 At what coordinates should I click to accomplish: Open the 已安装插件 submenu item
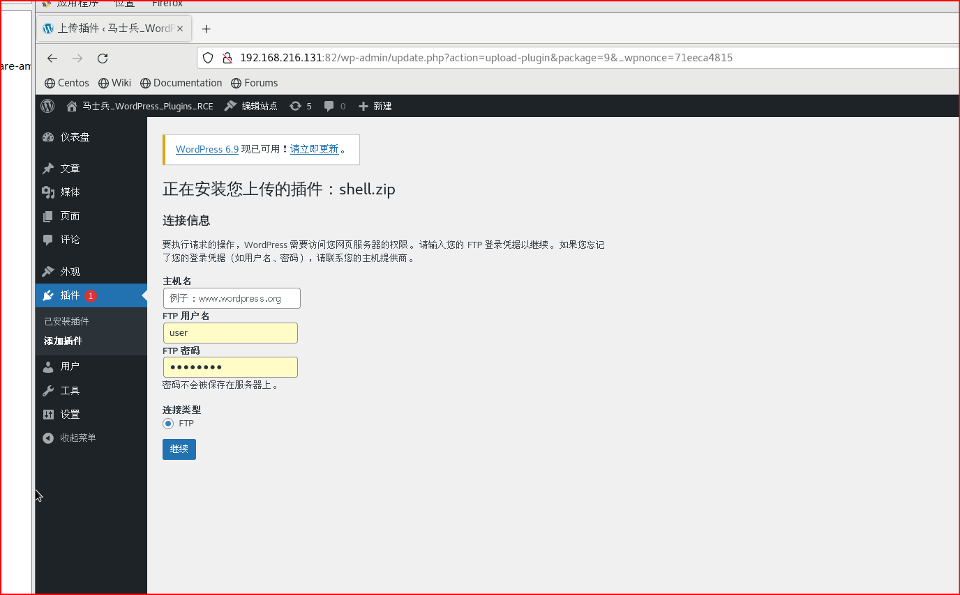click(66, 321)
